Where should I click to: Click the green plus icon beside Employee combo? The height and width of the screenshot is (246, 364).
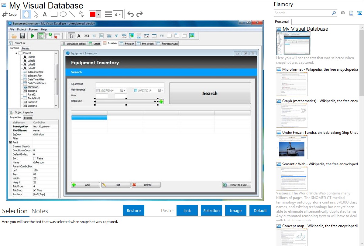[161, 102]
